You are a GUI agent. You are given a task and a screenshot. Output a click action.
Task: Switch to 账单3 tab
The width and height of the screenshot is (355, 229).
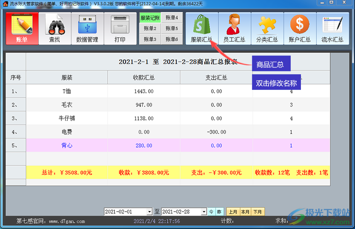pyautogui.click(x=150, y=39)
